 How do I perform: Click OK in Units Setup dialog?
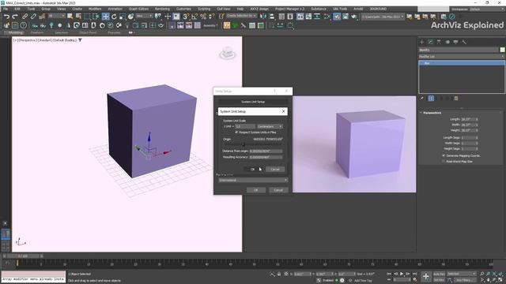coord(256,190)
